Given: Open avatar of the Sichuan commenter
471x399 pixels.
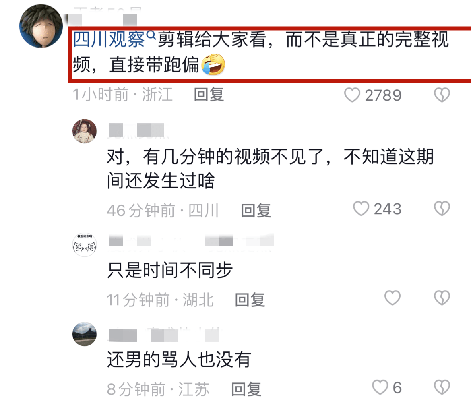Looking at the screenshot, I should (x=85, y=131).
